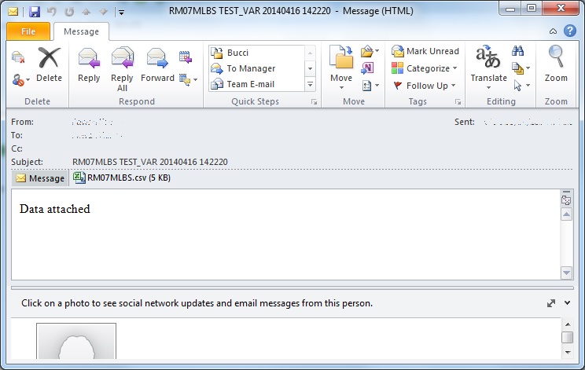
Task: Forward this message
Action: (157, 65)
